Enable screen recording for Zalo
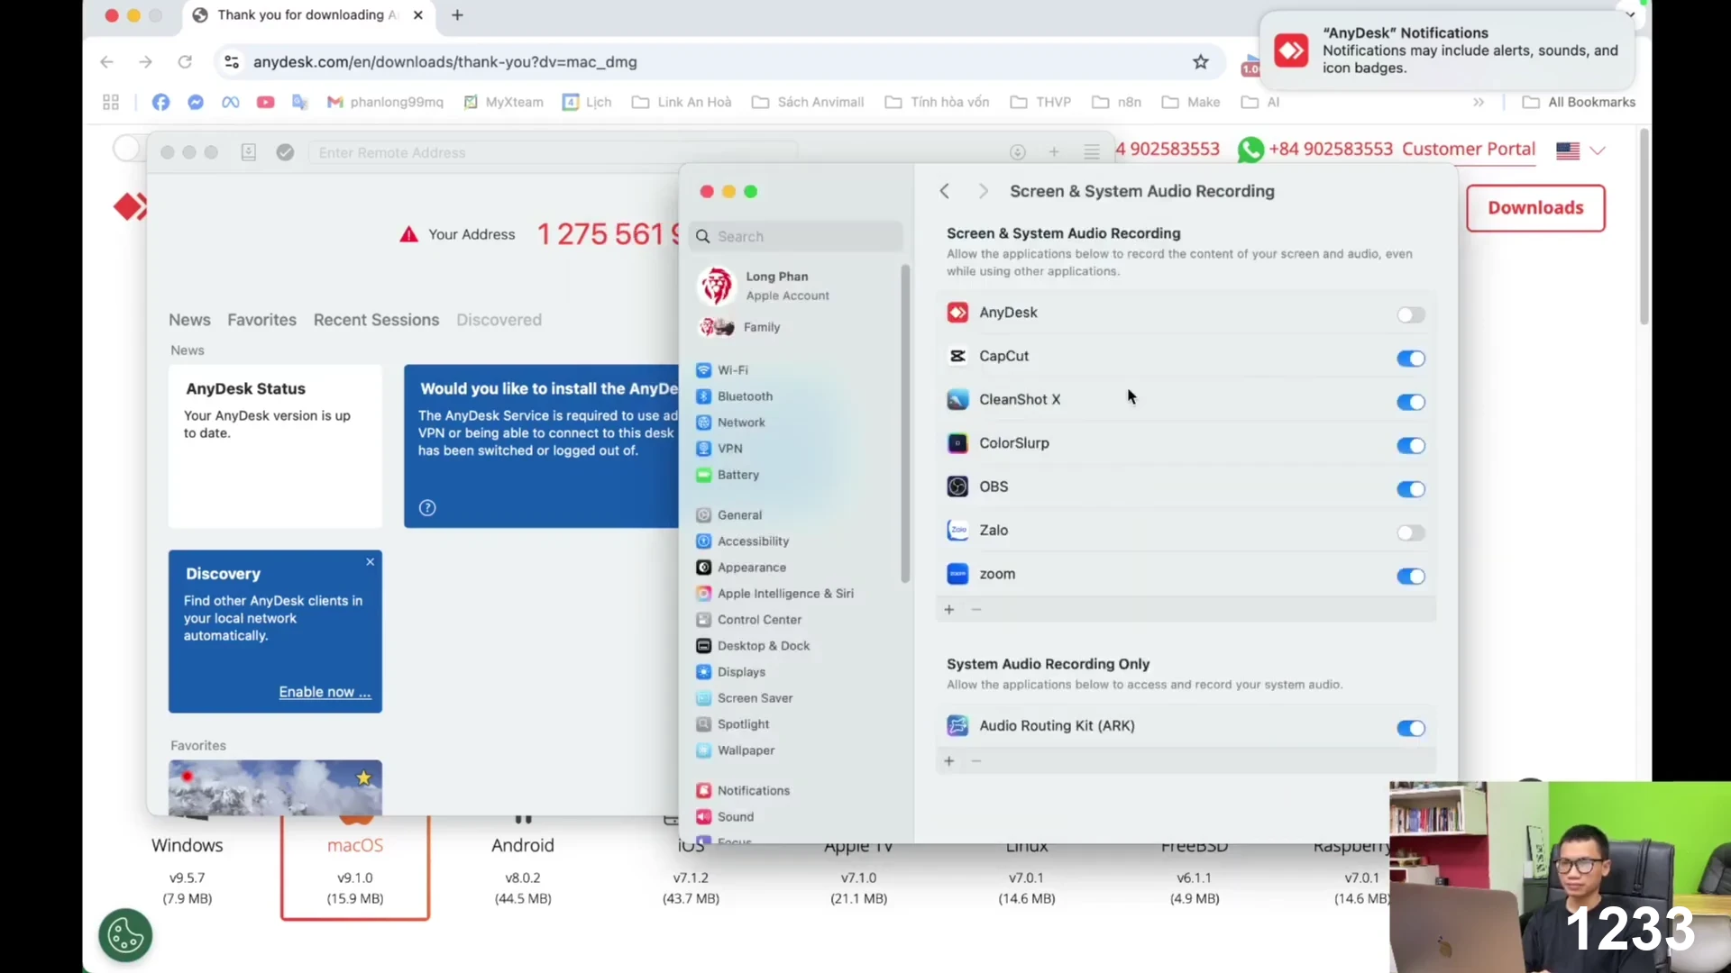The width and height of the screenshot is (1731, 973). pyautogui.click(x=1411, y=533)
